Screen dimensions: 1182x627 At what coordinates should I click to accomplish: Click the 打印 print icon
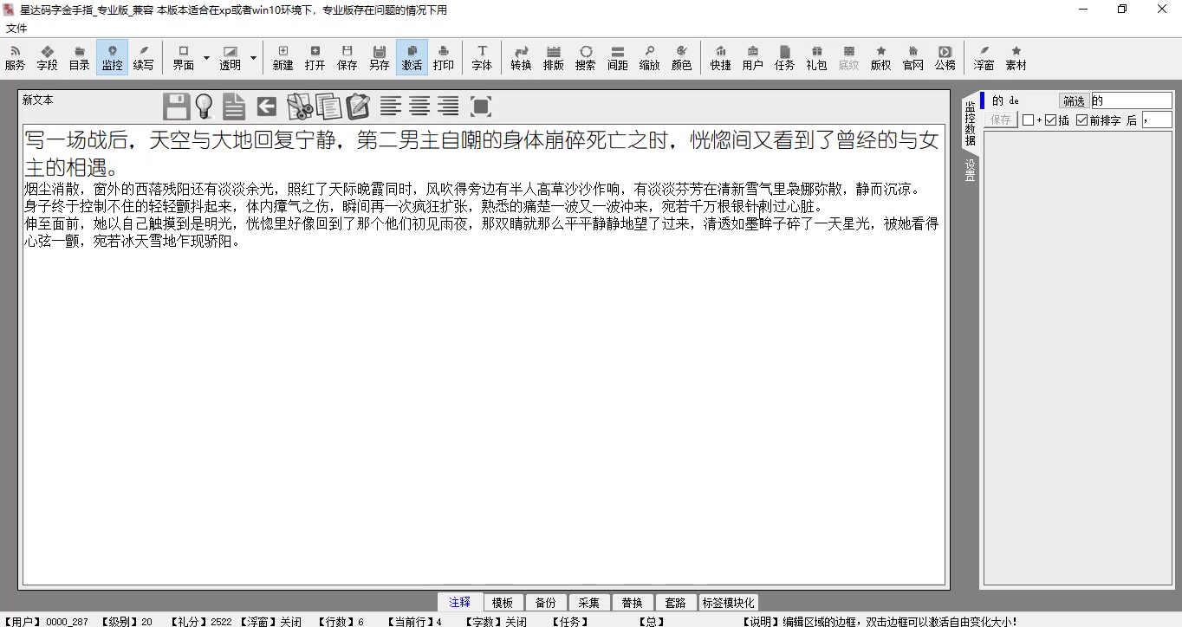coord(444,57)
